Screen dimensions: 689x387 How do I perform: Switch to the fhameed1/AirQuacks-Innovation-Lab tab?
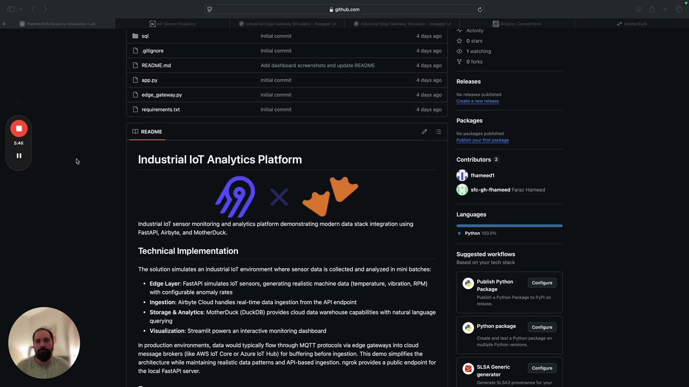point(58,24)
